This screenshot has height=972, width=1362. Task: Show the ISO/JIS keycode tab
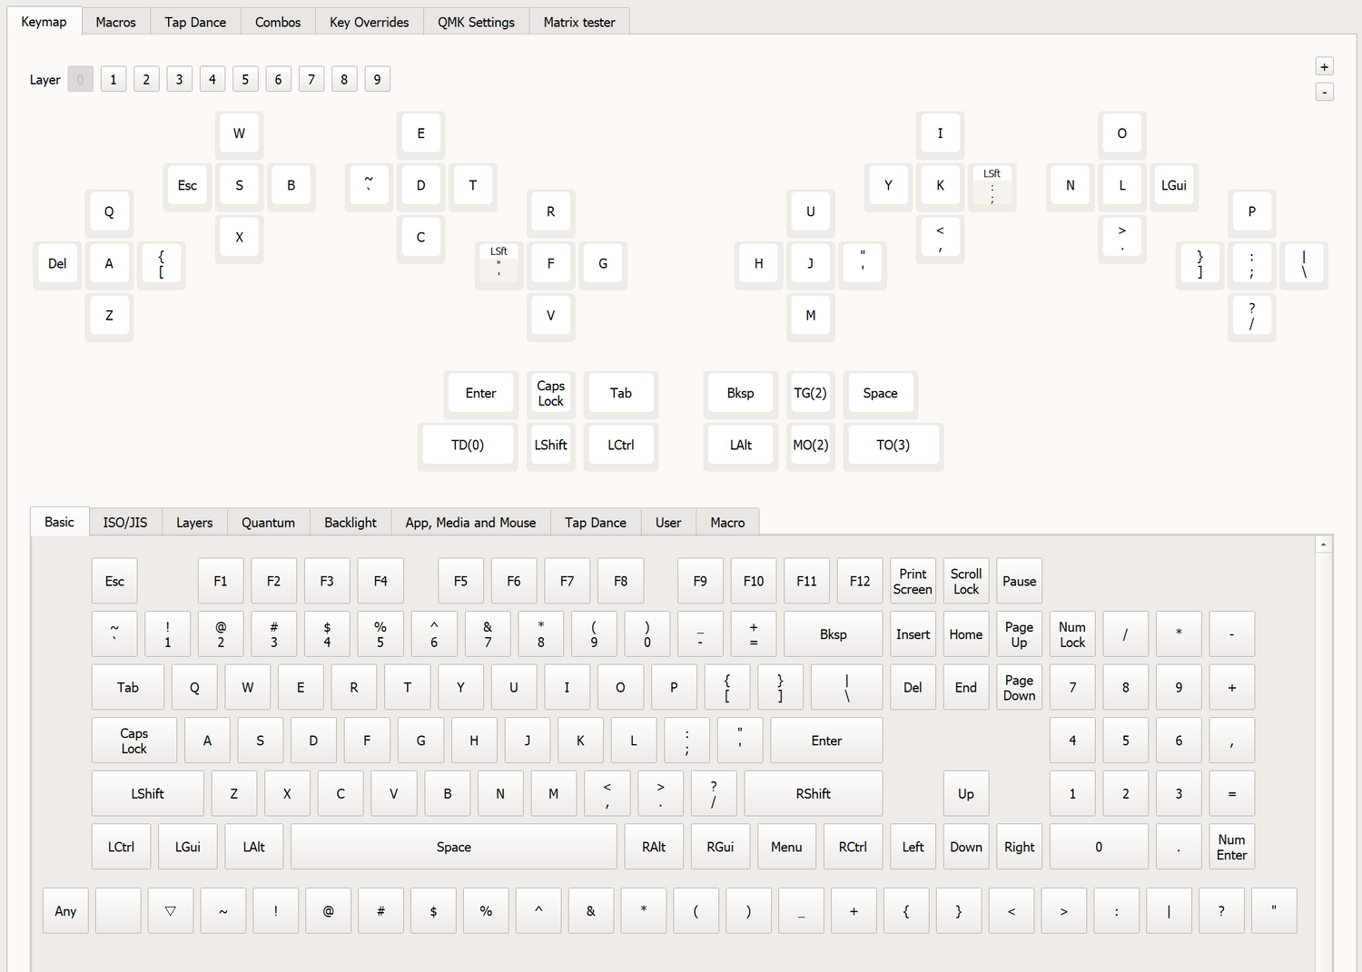125,523
